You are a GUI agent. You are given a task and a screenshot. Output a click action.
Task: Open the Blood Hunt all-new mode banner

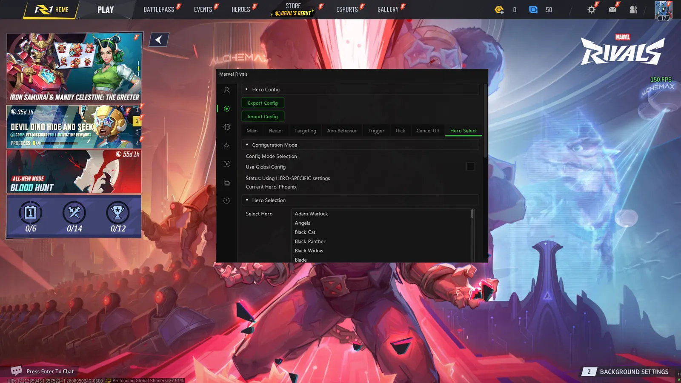[x=74, y=171]
